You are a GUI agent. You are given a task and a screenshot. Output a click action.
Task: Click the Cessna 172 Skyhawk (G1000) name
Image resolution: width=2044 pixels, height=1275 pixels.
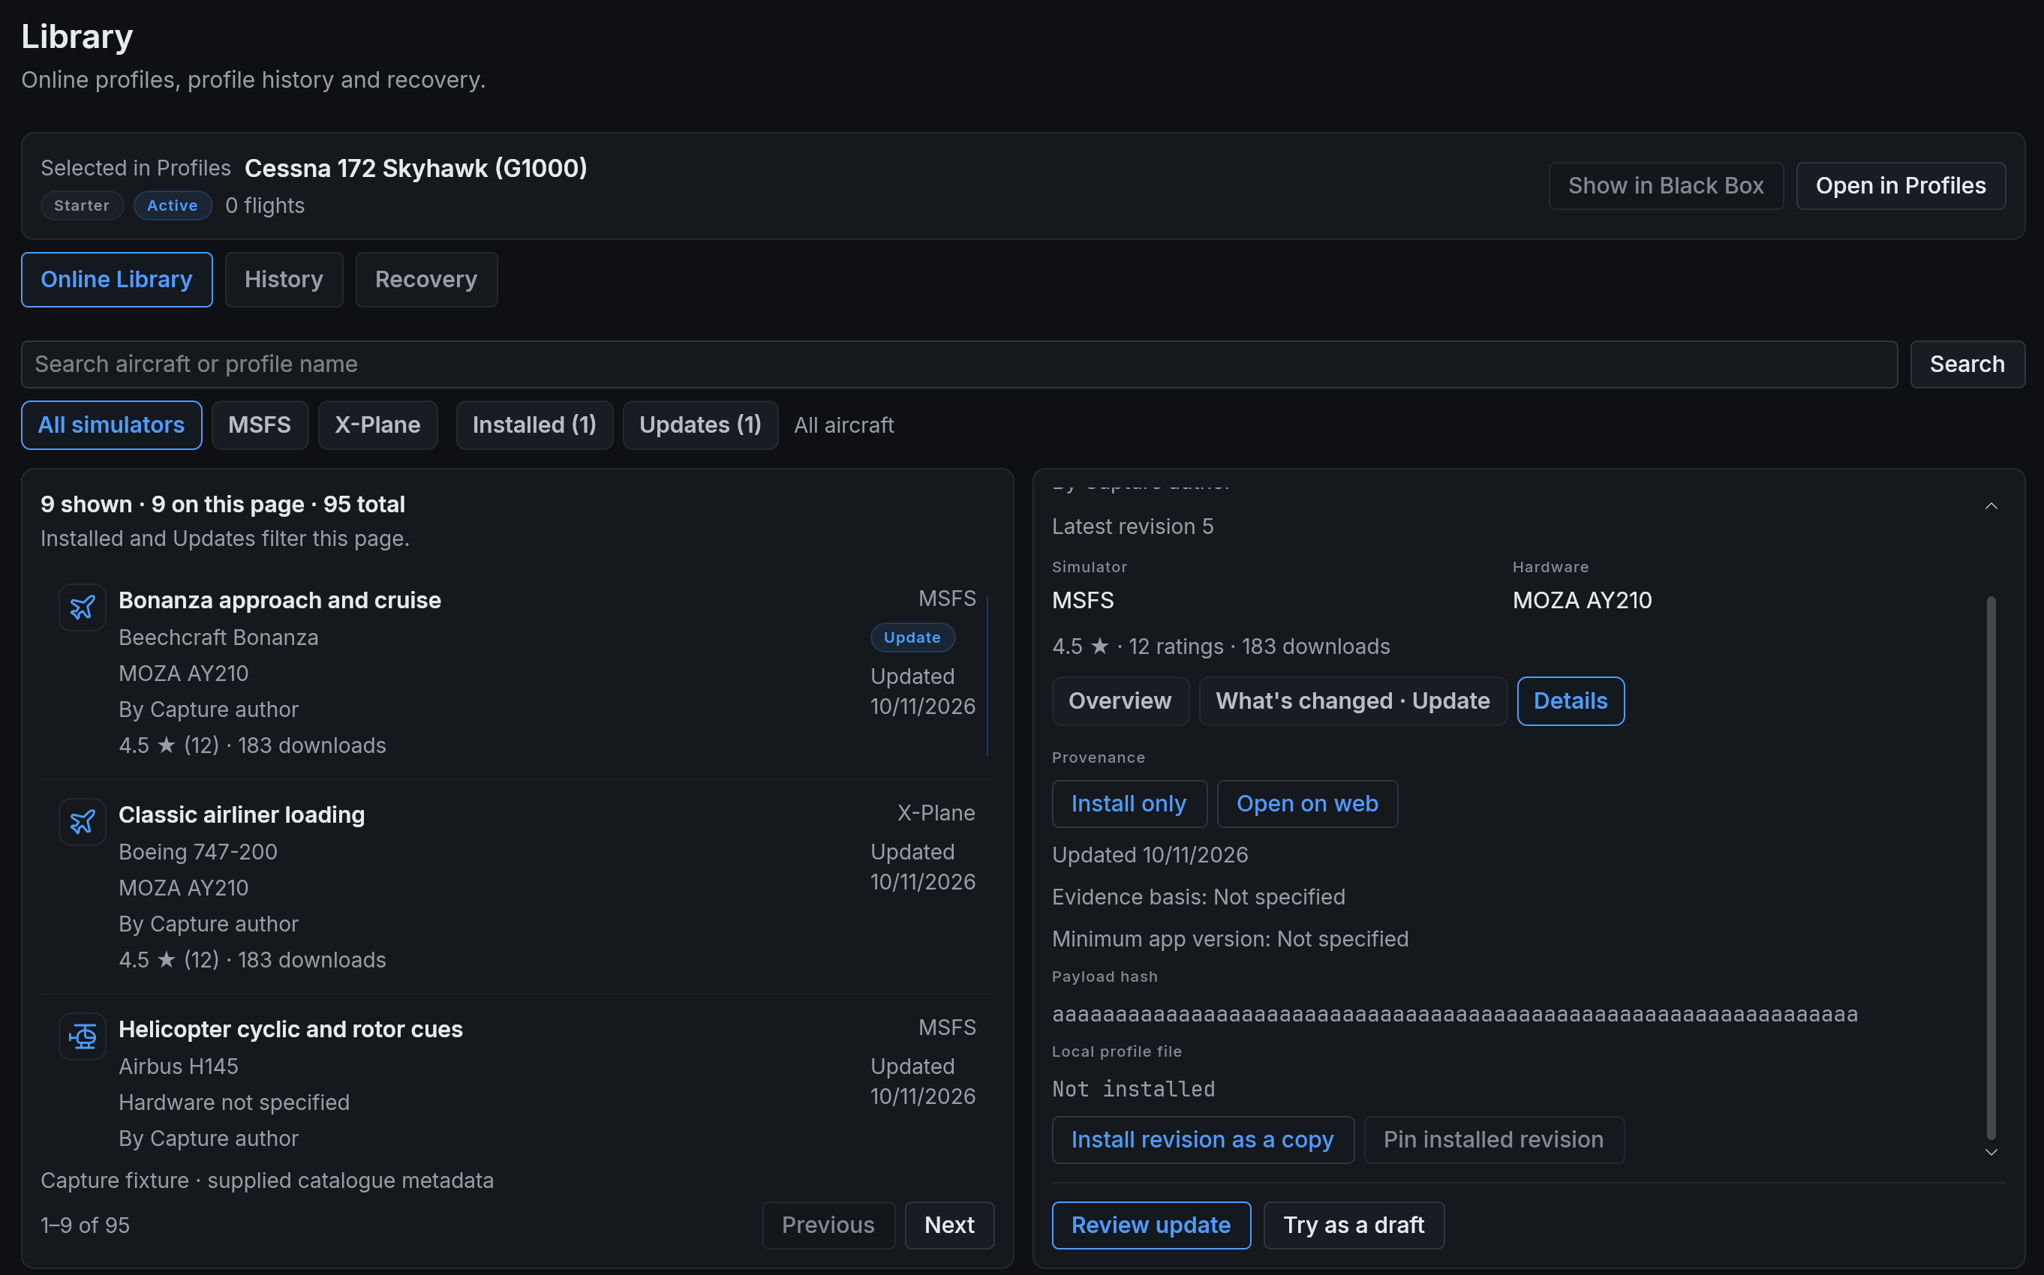[415, 168]
